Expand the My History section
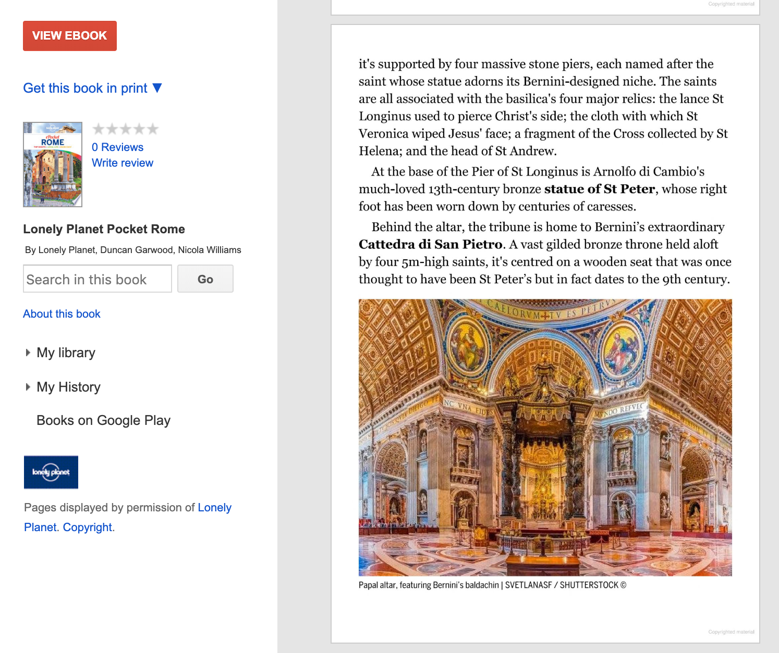The height and width of the screenshot is (653, 779). pos(68,387)
